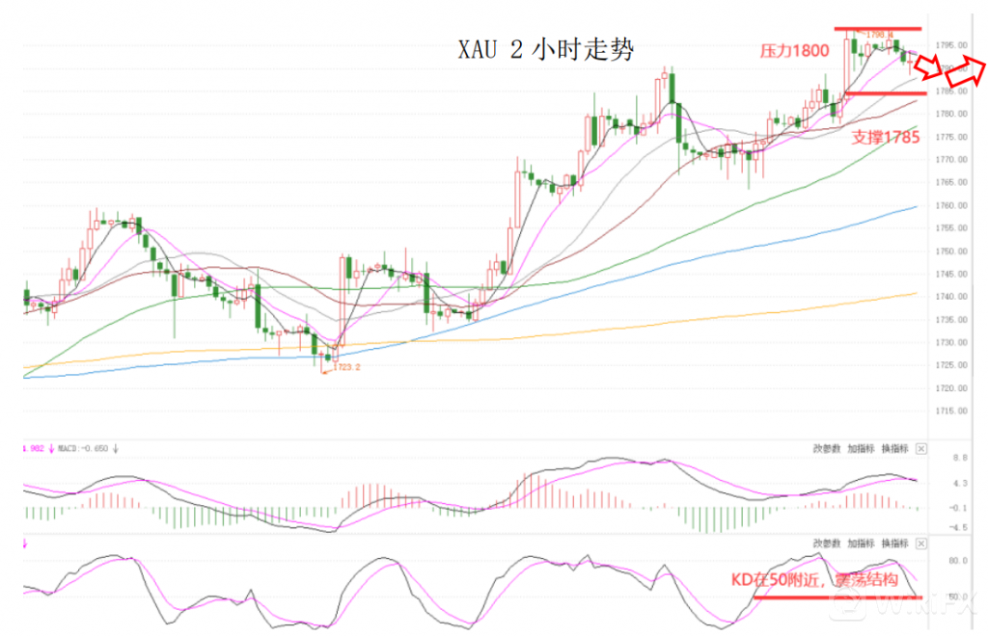Click the 1723.2 low price marker
This screenshot has height=636, width=988.
(346, 366)
